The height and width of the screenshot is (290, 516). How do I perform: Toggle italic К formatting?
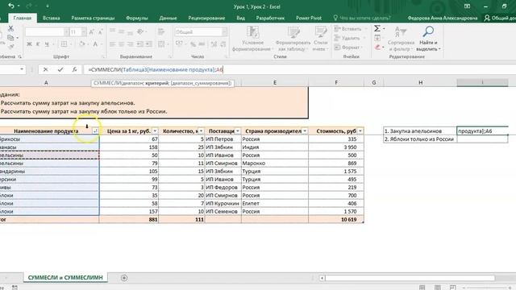point(38,44)
